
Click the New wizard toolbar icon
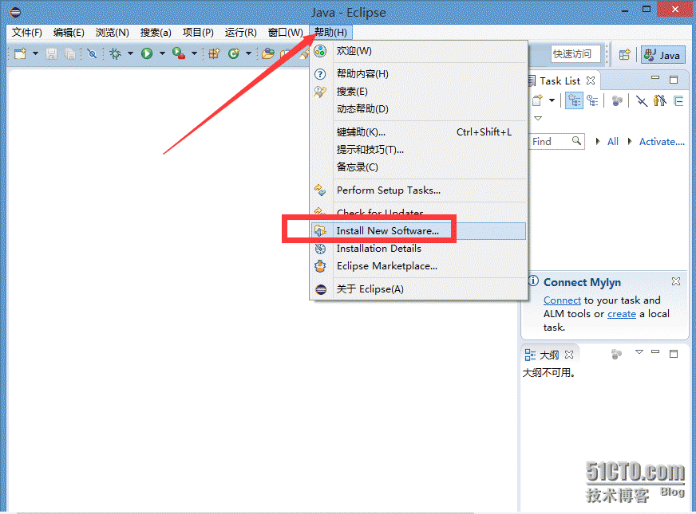[x=21, y=53]
